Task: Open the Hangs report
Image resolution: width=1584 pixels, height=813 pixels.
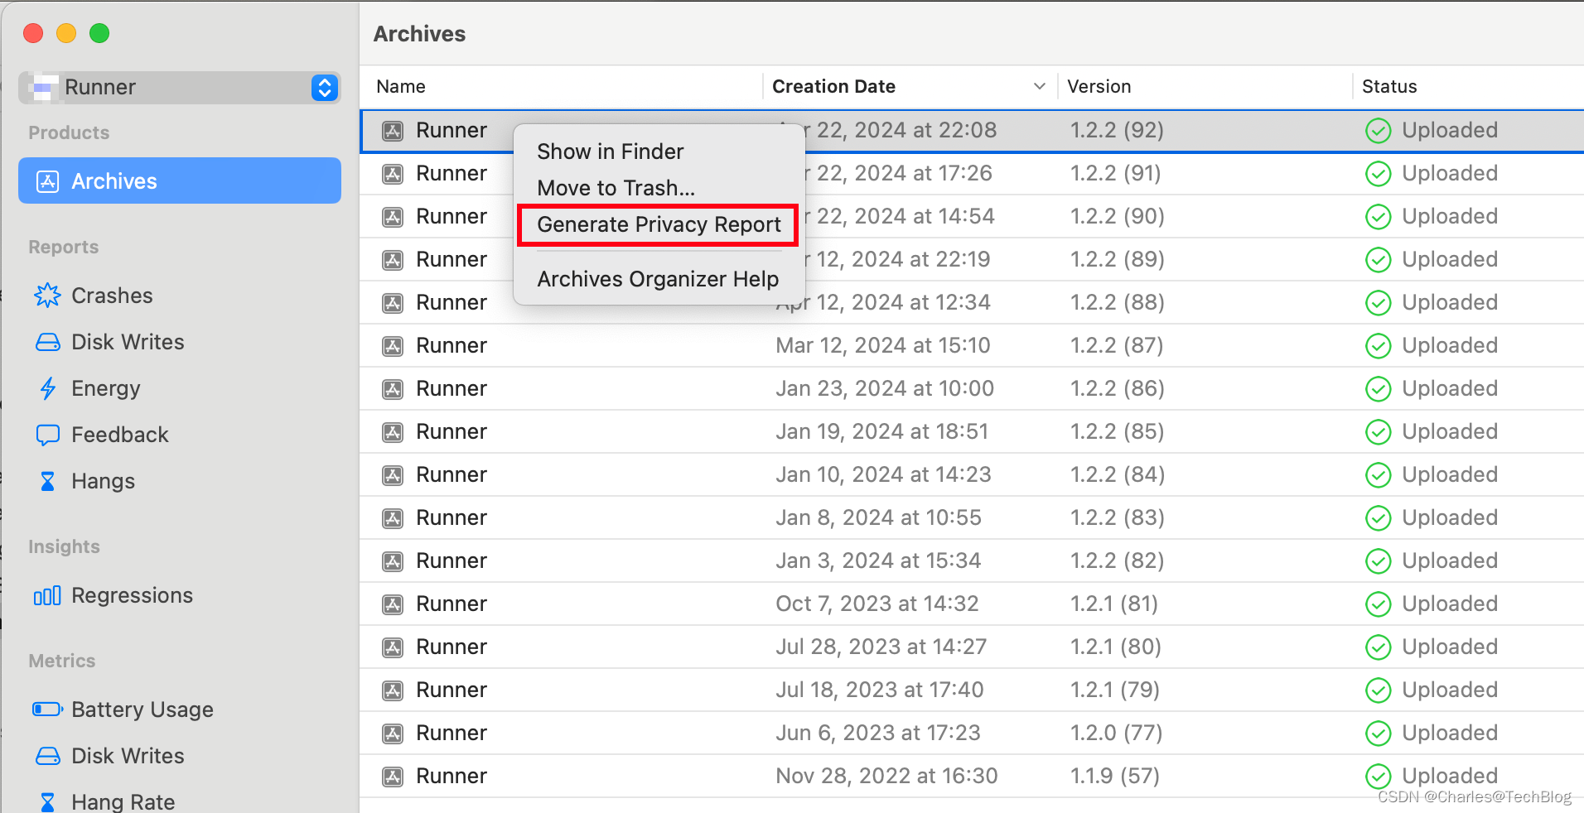Action: pyautogui.click(x=103, y=481)
